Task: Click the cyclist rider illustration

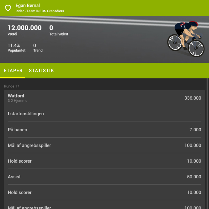Action: [186, 39]
